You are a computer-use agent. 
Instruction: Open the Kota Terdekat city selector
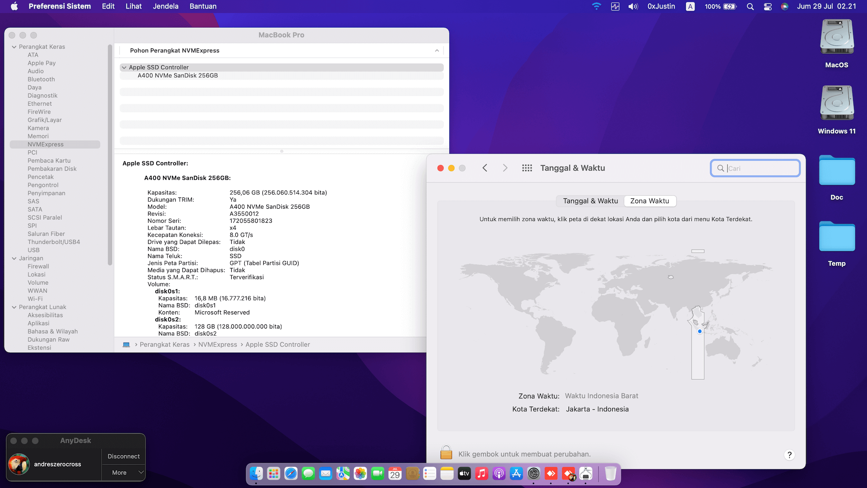pyautogui.click(x=597, y=409)
